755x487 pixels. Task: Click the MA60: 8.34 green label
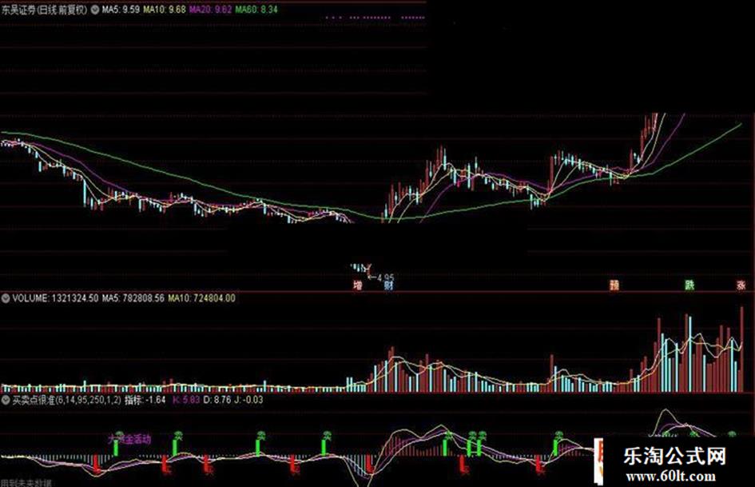(x=256, y=9)
